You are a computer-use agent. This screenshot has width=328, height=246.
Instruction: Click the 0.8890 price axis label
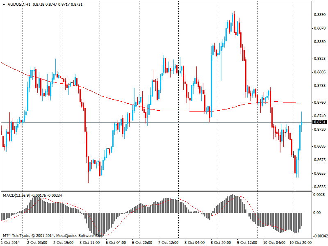319,14
